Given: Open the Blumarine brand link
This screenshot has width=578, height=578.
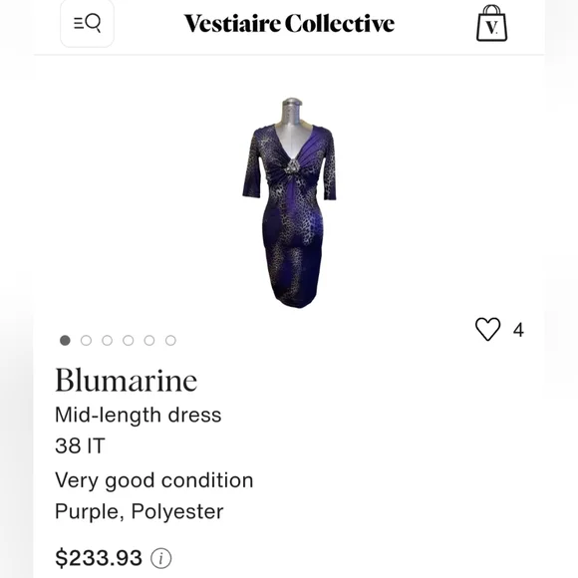Looking at the screenshot, I should (x=127, y=380).
